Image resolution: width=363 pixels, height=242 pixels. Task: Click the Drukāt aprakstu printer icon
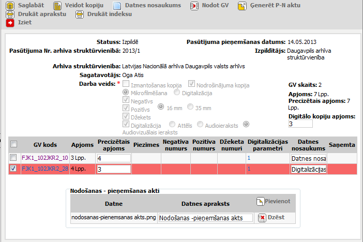point(10,14)
